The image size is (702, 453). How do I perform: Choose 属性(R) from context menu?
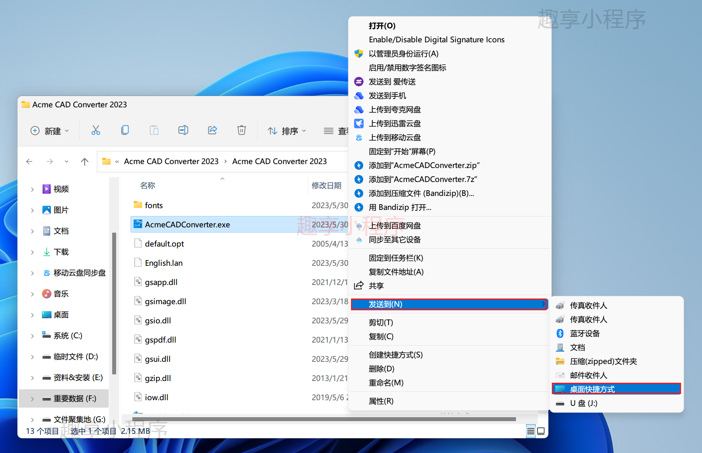[450, 401]
